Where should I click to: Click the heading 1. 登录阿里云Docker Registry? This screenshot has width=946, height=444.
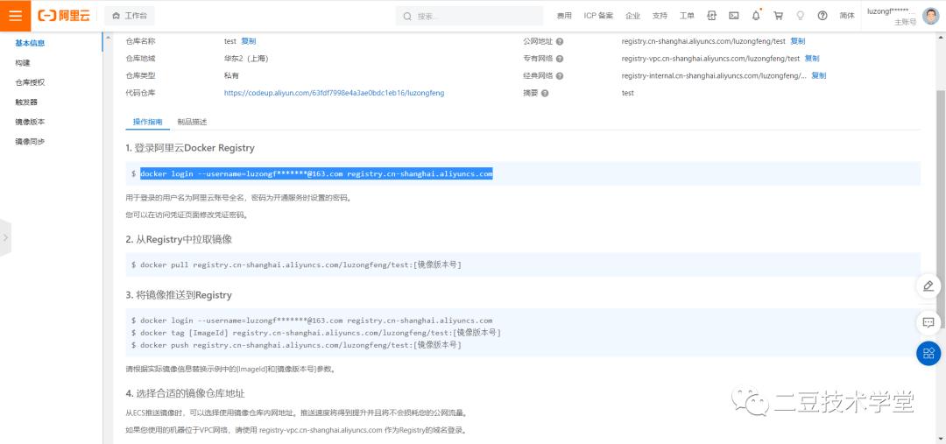click(x=190, y=148)
